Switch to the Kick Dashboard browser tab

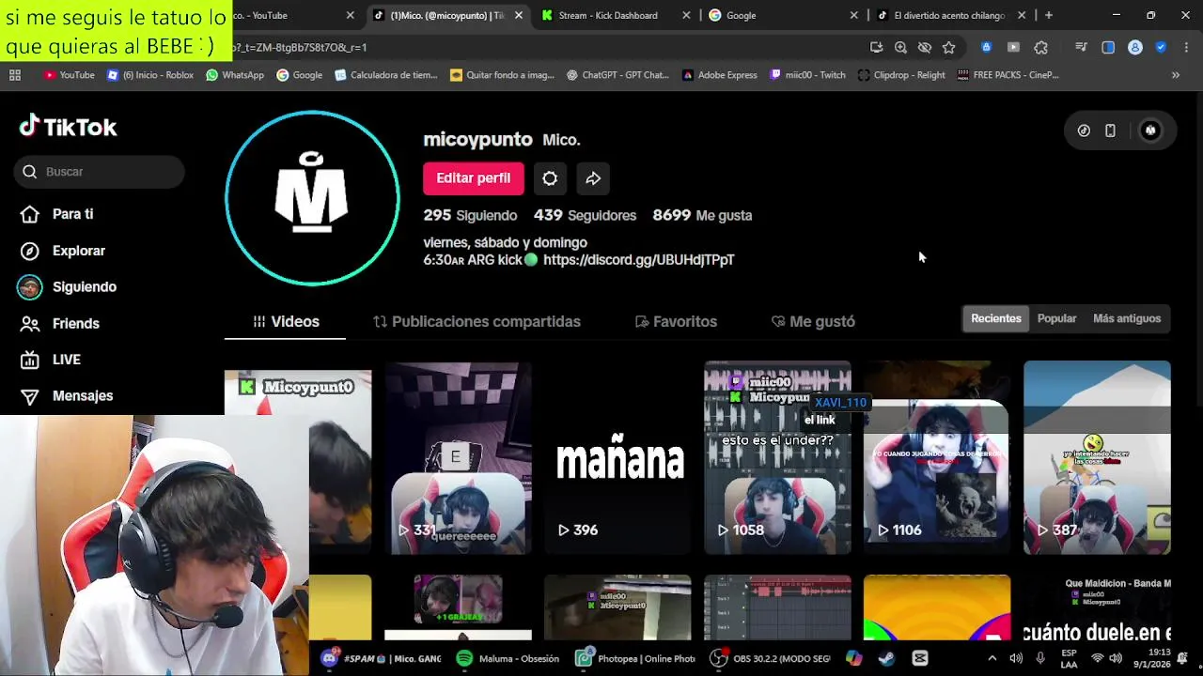[616, 15]
